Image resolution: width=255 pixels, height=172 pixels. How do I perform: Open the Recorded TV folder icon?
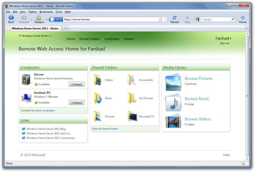coord(132,116)
